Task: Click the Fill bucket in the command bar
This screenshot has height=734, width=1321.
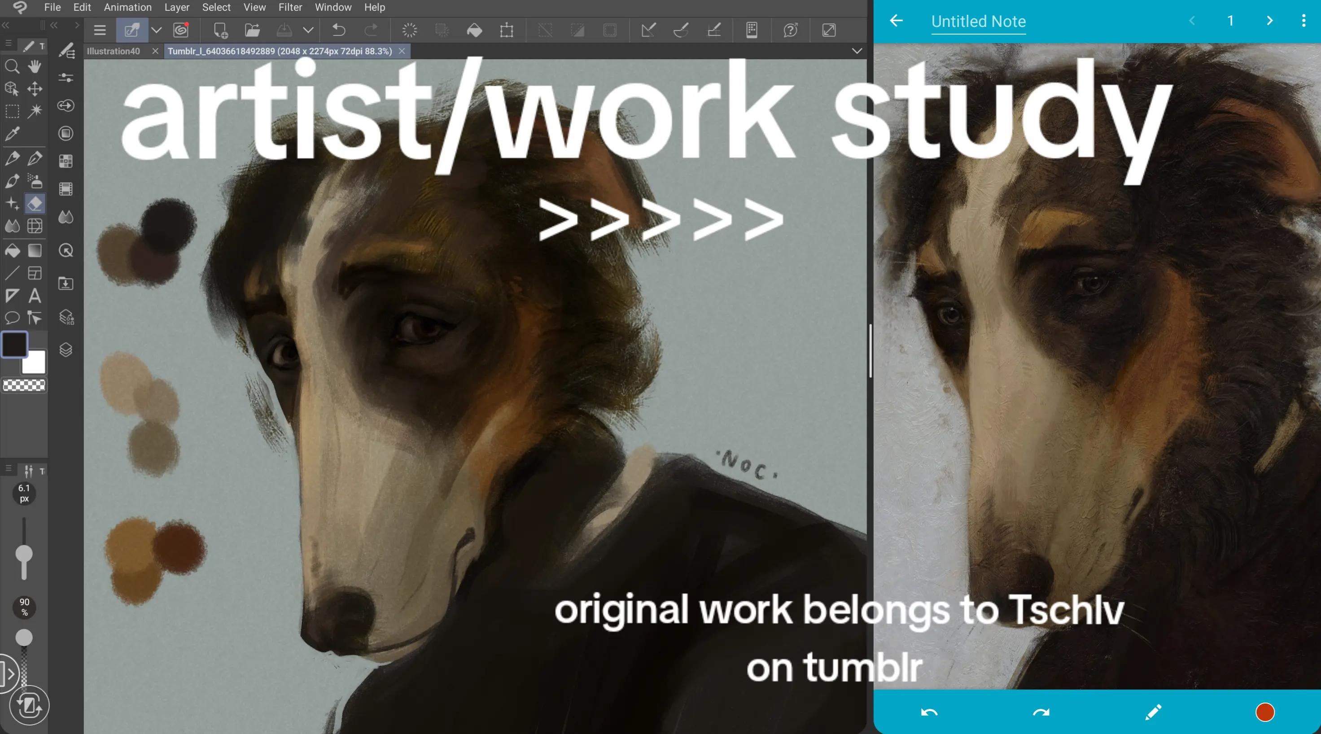Action: (x=474, y=30)
